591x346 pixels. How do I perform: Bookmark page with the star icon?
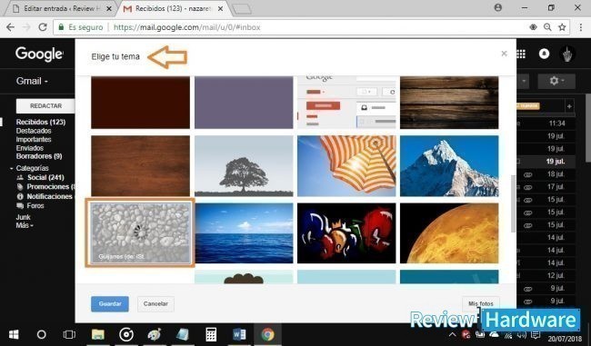click(562, 27)
